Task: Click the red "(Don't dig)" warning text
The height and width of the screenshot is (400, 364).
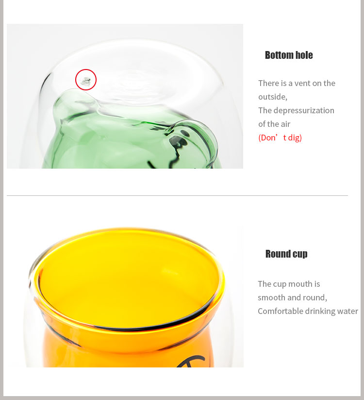Action: point(280,138)
